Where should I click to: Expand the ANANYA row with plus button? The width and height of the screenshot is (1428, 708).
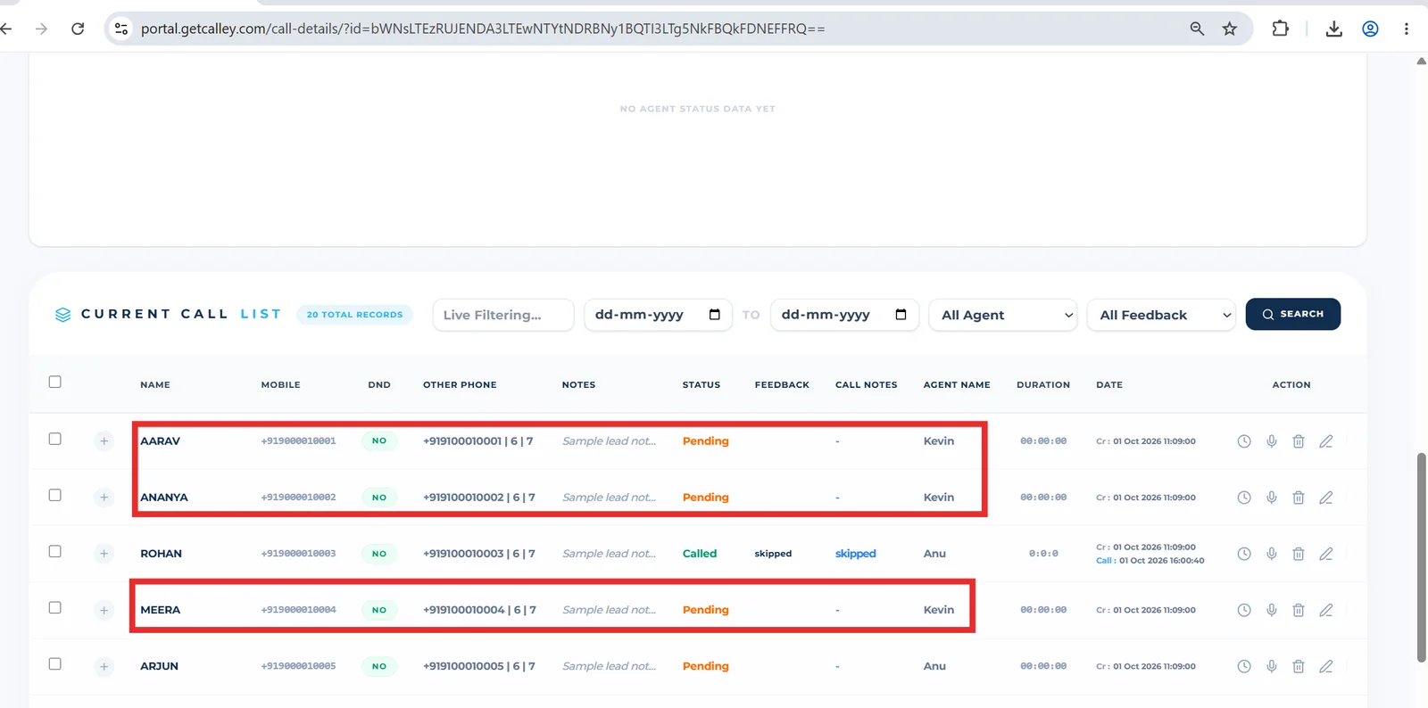pos(104,498)
